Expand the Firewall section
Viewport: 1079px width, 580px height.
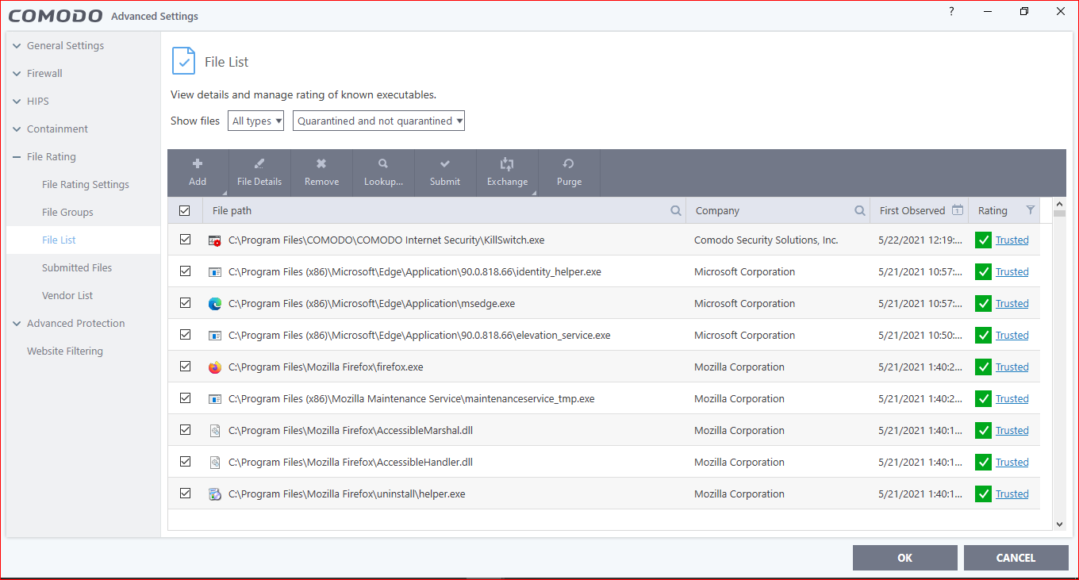coord(44,73)
